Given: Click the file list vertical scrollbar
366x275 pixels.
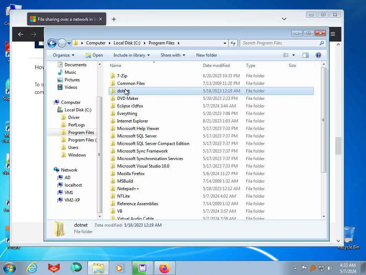Looking at the screenshot, I should 323,120.
